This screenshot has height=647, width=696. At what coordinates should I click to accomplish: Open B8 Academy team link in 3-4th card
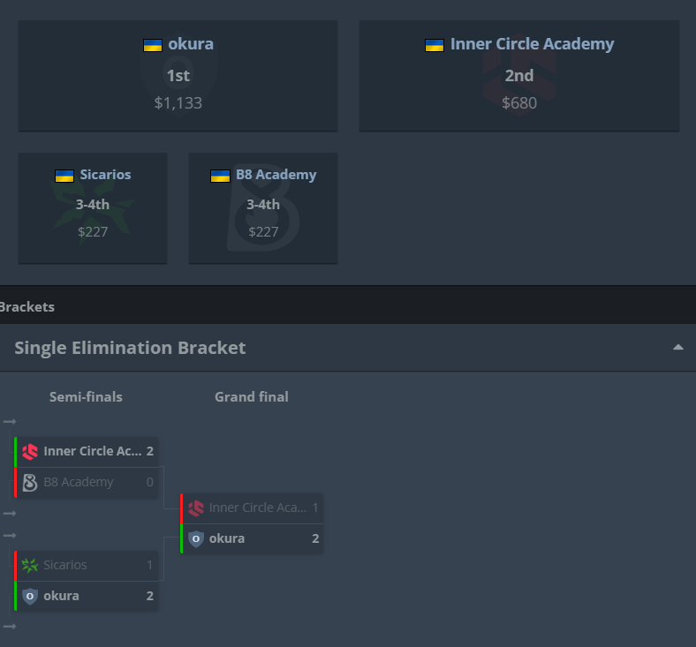276,175
